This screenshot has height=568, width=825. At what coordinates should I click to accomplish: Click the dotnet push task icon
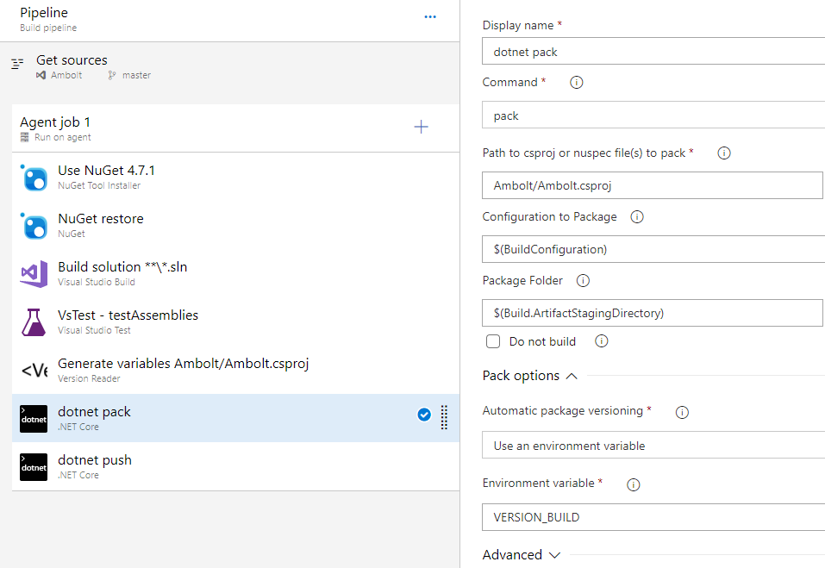click(34, 467)
